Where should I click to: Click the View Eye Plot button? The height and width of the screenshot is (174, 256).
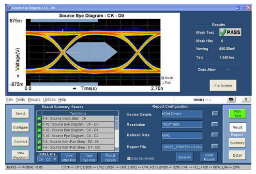click(x=89, y=158)
